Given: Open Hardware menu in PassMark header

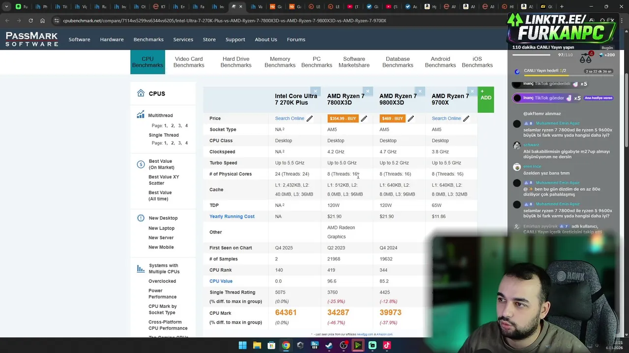Looking at the screenshot, I should 112,39.
